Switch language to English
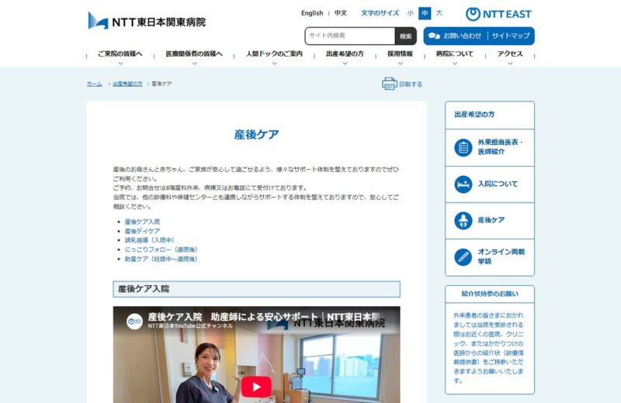Screen dimensions: 621x403 [x=312, y=13]
